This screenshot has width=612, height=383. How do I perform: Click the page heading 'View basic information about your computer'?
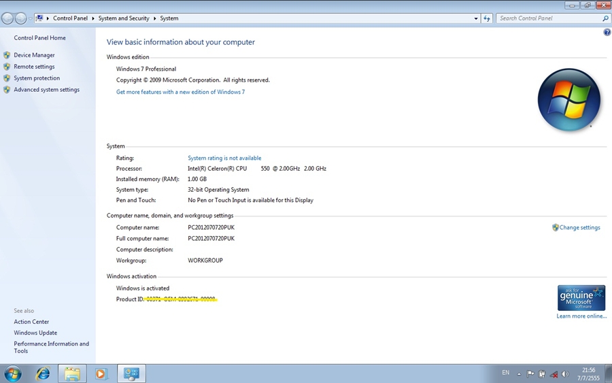tap(181, 41)
